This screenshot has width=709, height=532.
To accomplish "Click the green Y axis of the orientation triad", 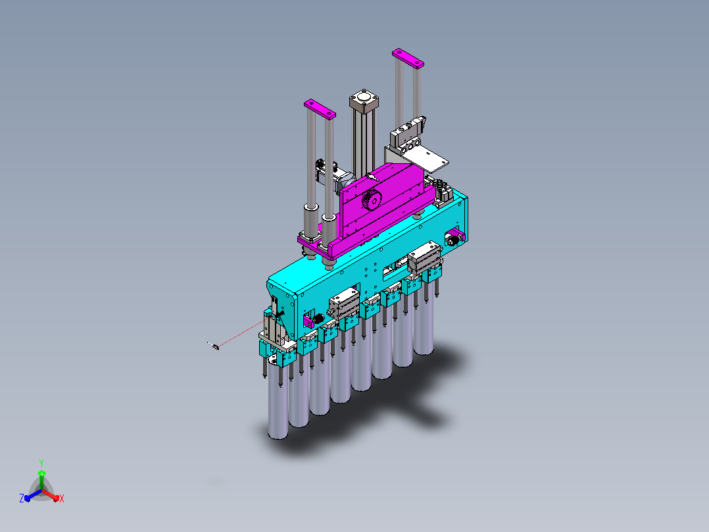I will (x=41, y=480).
